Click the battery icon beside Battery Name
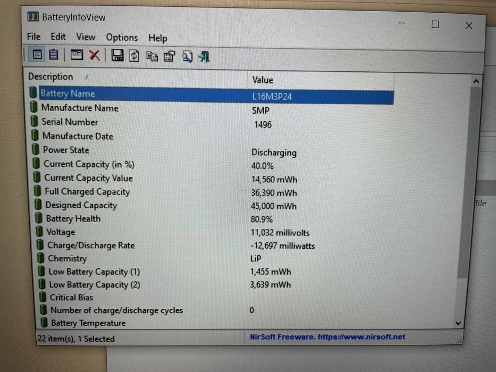The width and height of the screenshot is (496, 372). 33,92
